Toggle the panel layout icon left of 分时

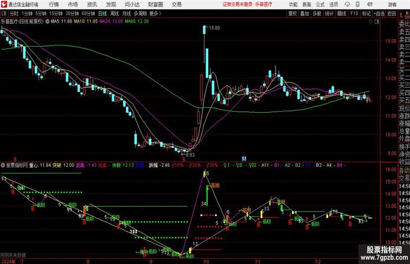(x=4, y=14)
